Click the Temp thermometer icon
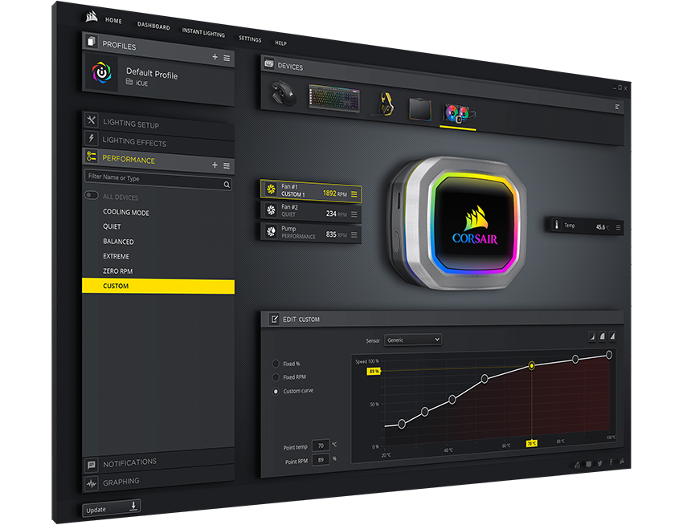The image size is (683, 525). (556, 225)
